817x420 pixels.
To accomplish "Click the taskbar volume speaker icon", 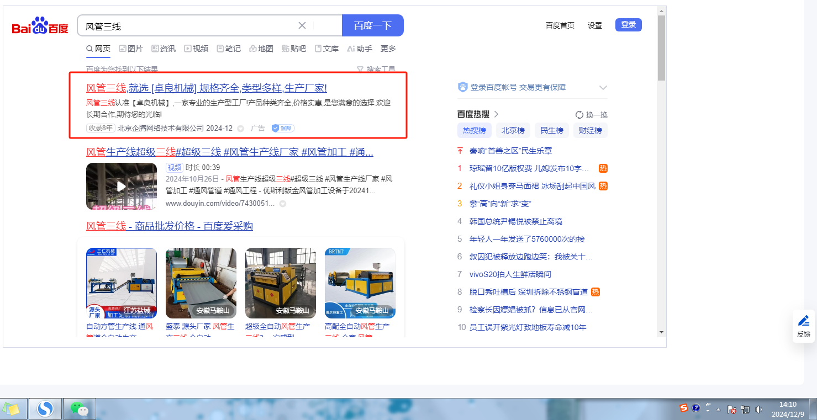I will 758,410.
